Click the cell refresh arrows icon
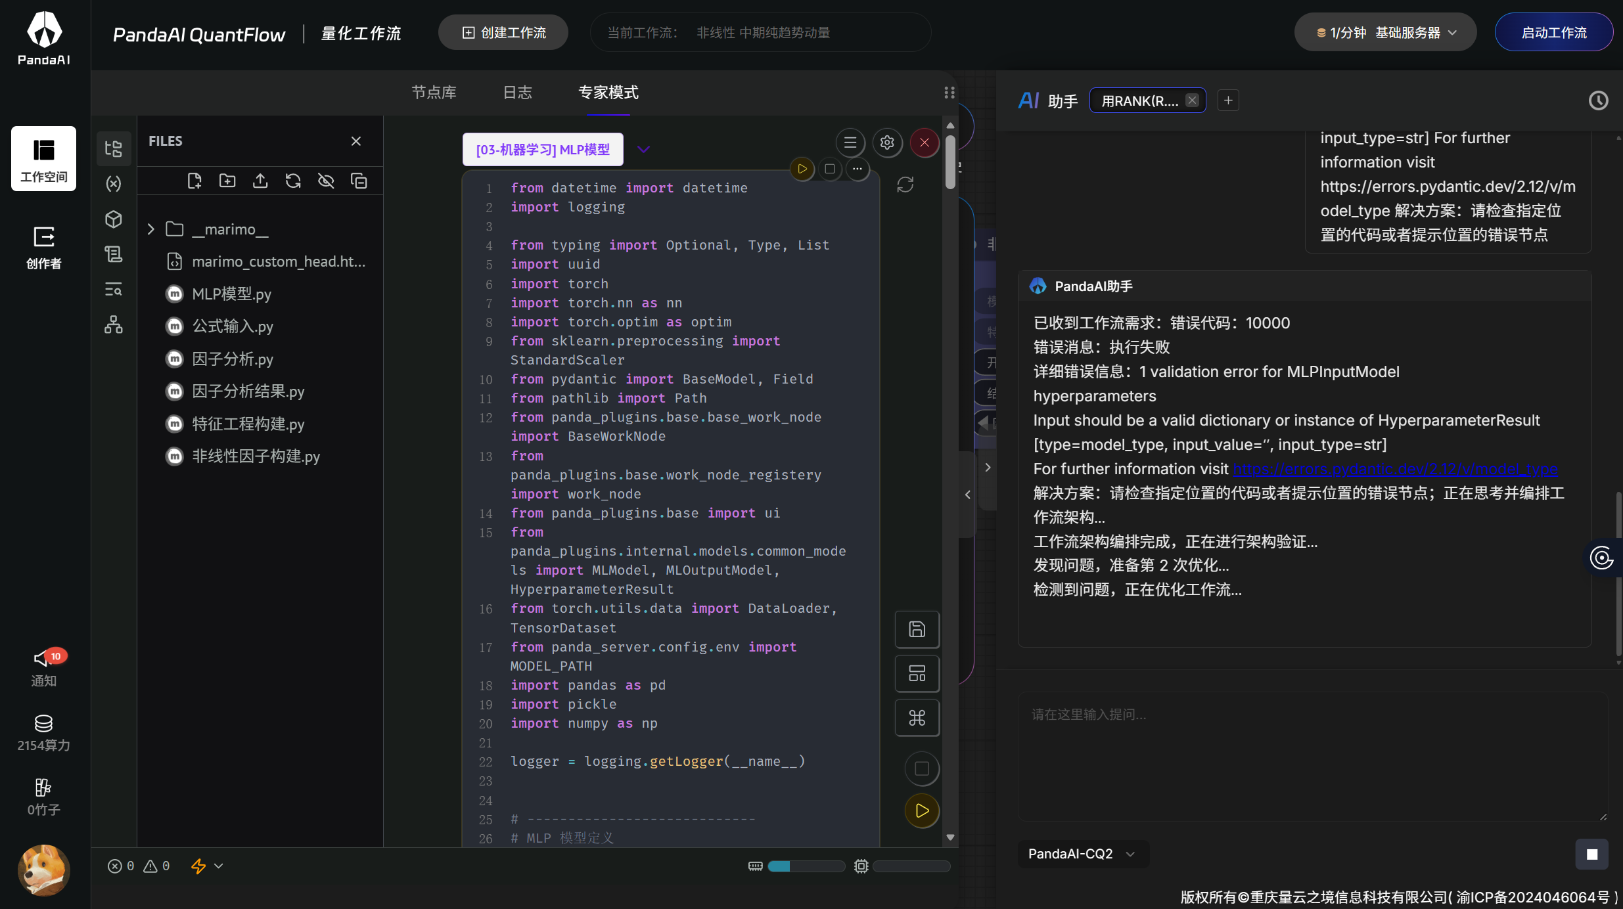Image resolution: width=1623 pixels, height=909 pixels. click(x=905, y=185)
